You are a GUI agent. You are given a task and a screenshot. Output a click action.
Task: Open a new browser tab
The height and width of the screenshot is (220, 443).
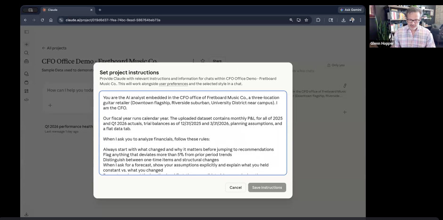click(100, 10)
